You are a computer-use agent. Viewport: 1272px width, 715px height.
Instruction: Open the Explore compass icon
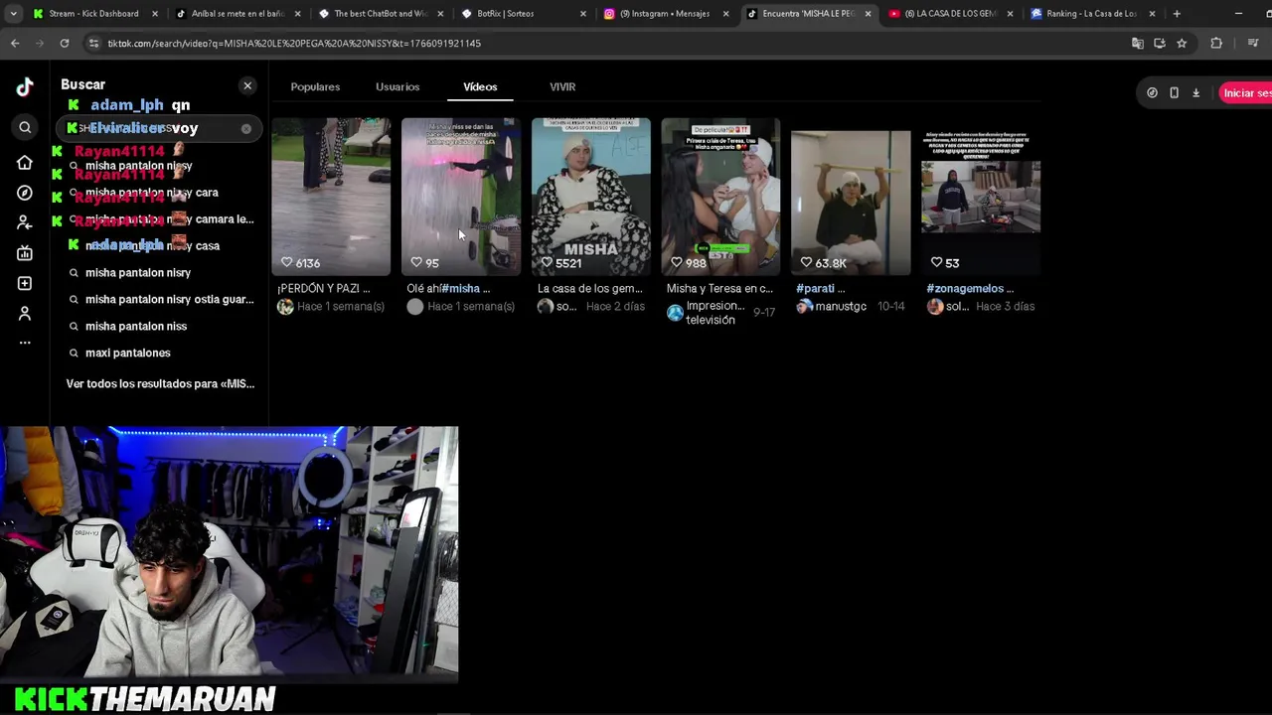[x=25, y=193]
